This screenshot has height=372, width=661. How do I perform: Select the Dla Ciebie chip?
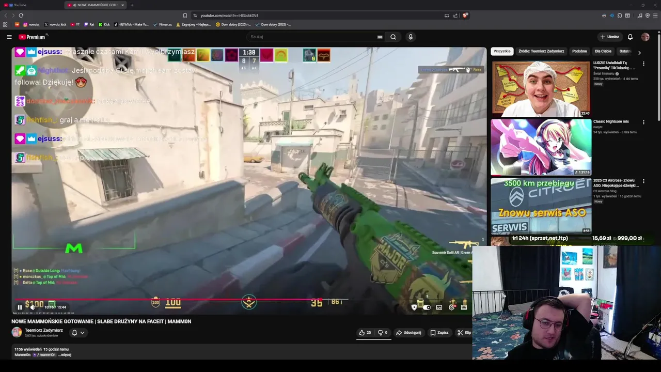point(603,51)
